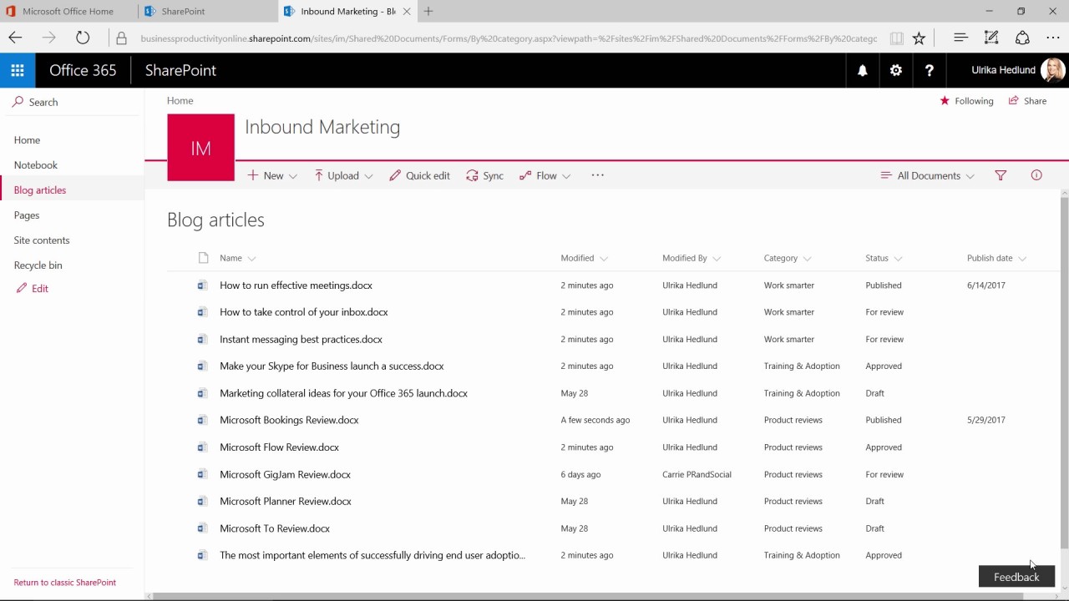Toggle Web Notes annotation mode

[x=992, y=38]
